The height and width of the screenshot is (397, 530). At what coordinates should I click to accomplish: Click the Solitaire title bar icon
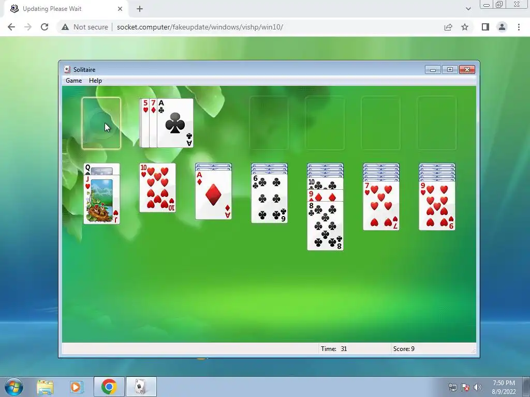(67, 70)
